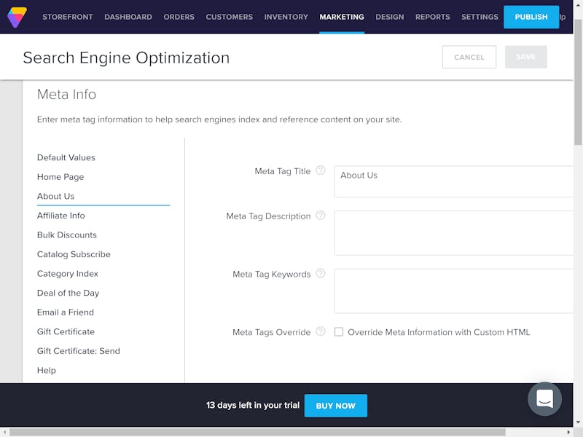Open the Reports menu
Image resolution: width=583 pixels, height=437 pixels.
click(x=432, y=17)
